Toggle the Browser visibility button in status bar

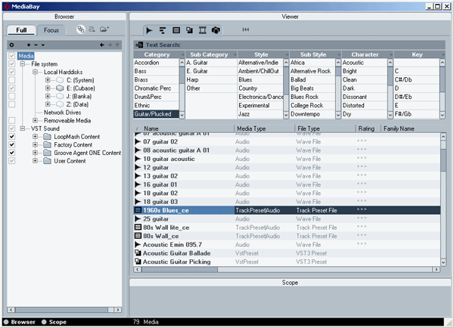coord(6,321)
